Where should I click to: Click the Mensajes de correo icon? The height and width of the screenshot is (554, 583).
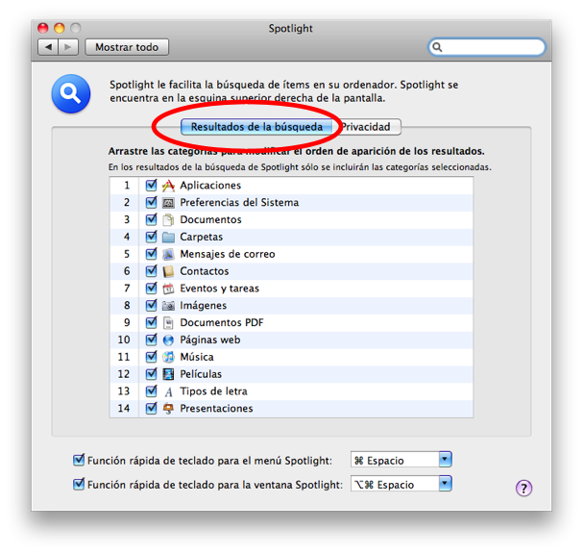168,254
